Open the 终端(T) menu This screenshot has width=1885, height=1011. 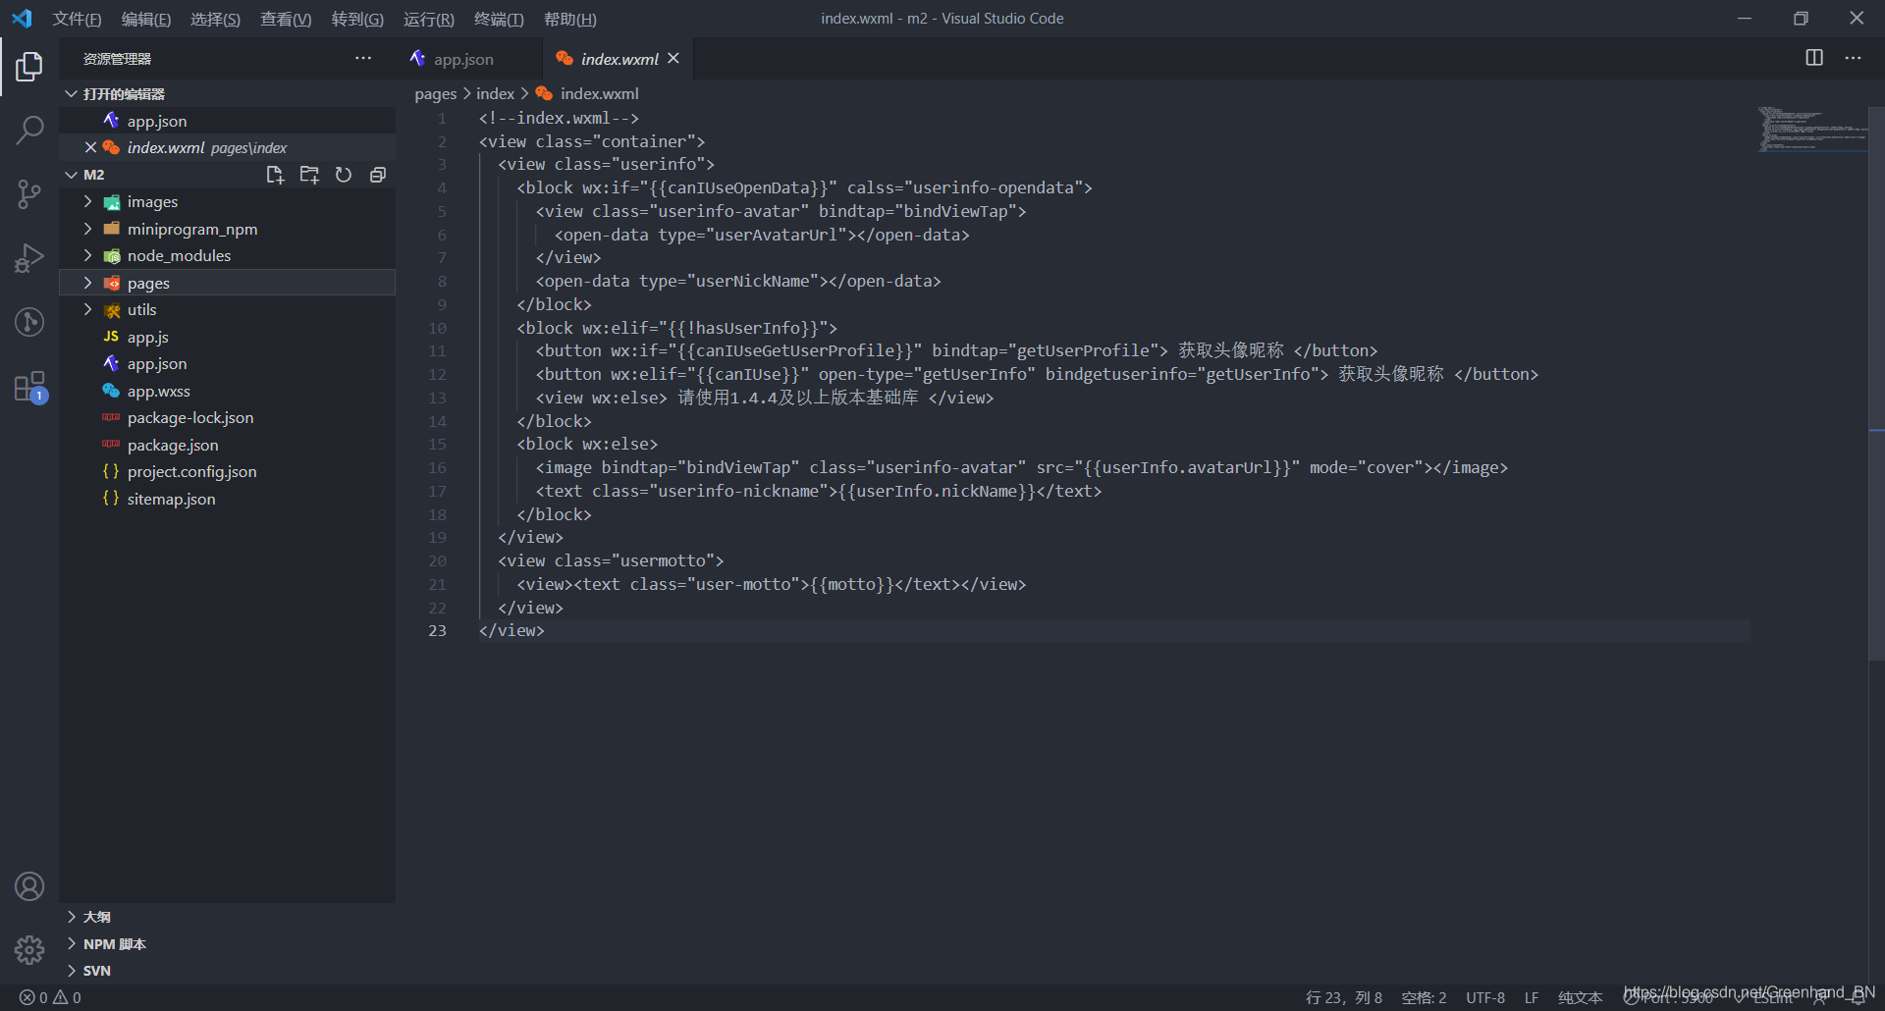[x=499, y=19]
